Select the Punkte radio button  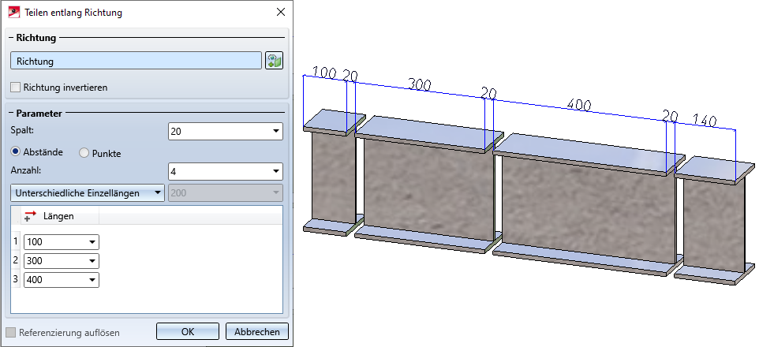(x=84, y=154)
